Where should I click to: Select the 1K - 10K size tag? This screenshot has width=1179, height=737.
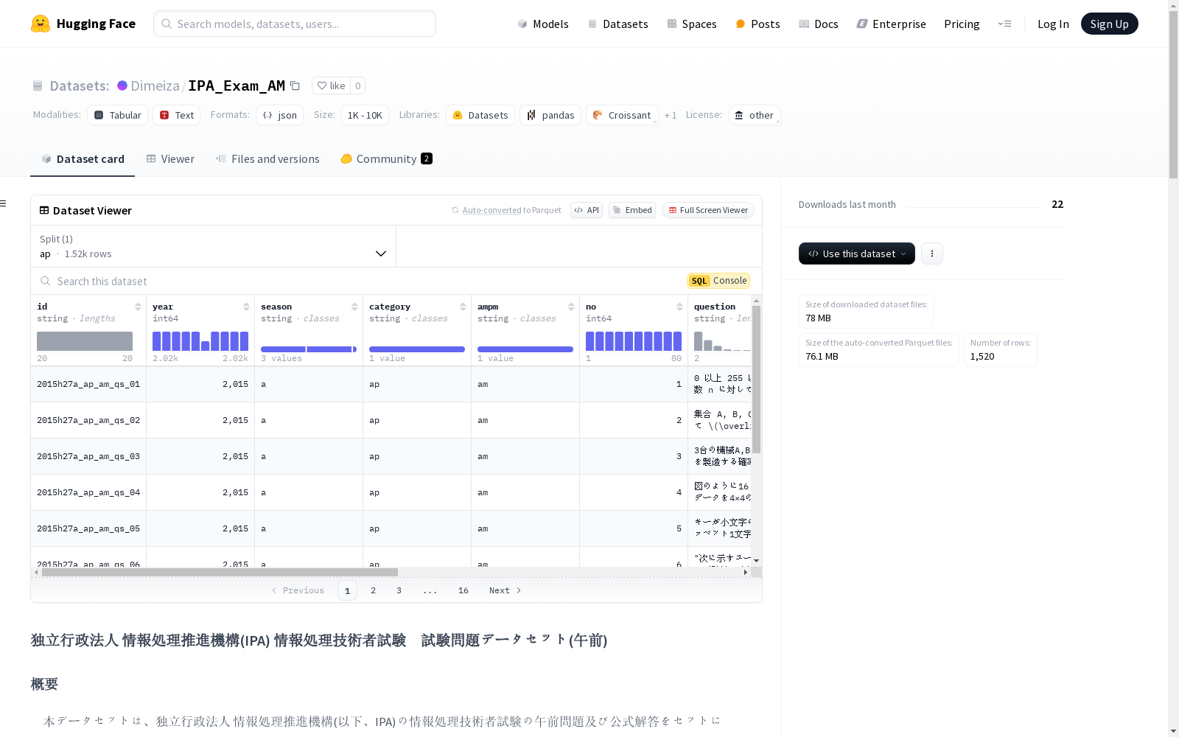pos(365,115)
